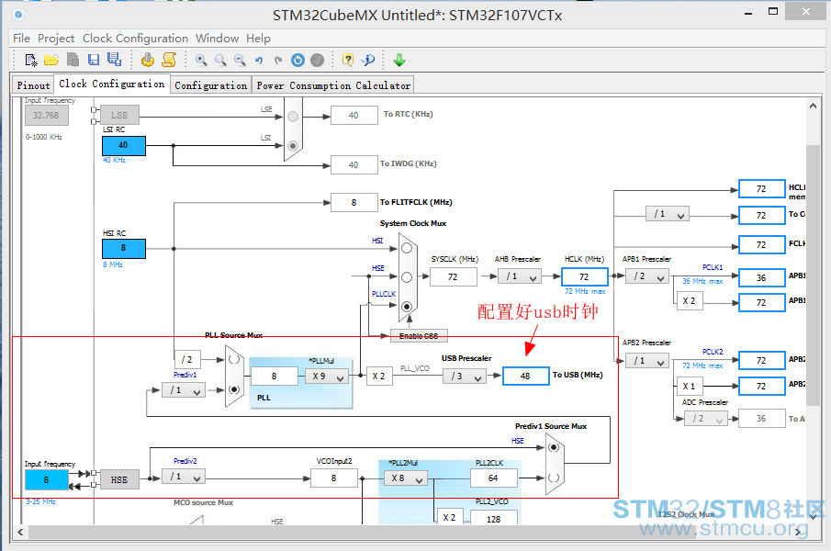Select HSI in System Clock Mux
The height and width of the screenshot is (551, 831).
pos(407,248)
